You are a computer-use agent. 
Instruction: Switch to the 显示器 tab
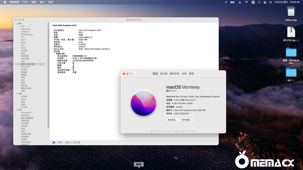(x=164, y=74)
